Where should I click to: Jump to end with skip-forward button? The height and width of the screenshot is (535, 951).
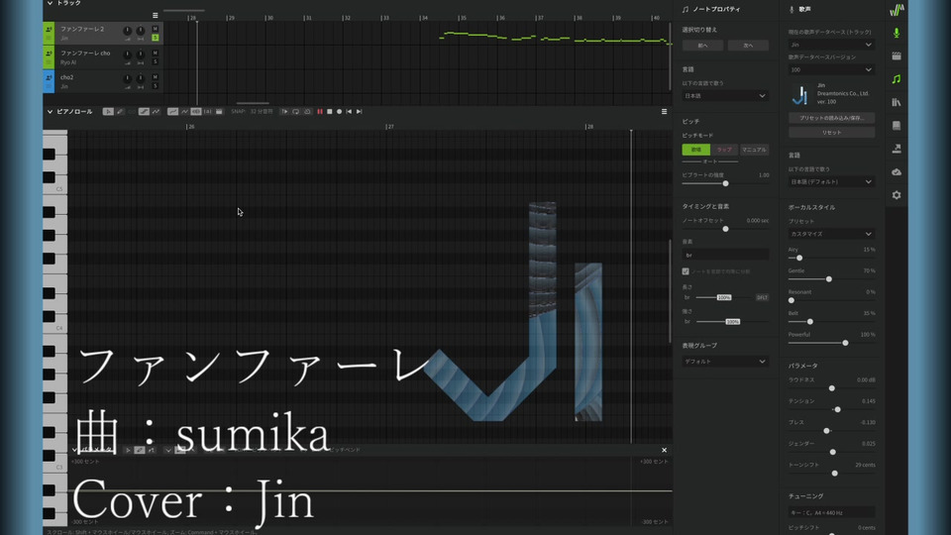tap(359, 112)
